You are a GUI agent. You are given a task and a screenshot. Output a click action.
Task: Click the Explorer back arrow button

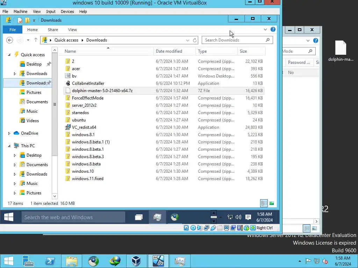click(x=9, y=40)
